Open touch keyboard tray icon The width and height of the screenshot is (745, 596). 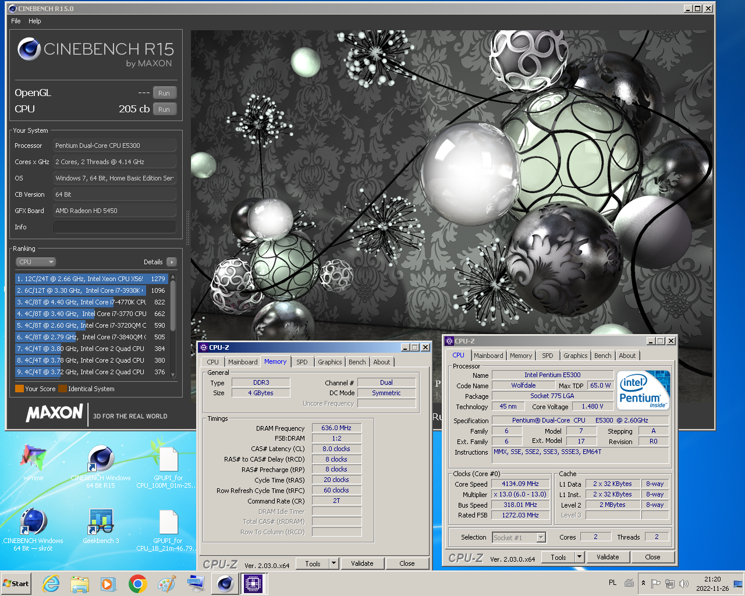pos(629,583)
